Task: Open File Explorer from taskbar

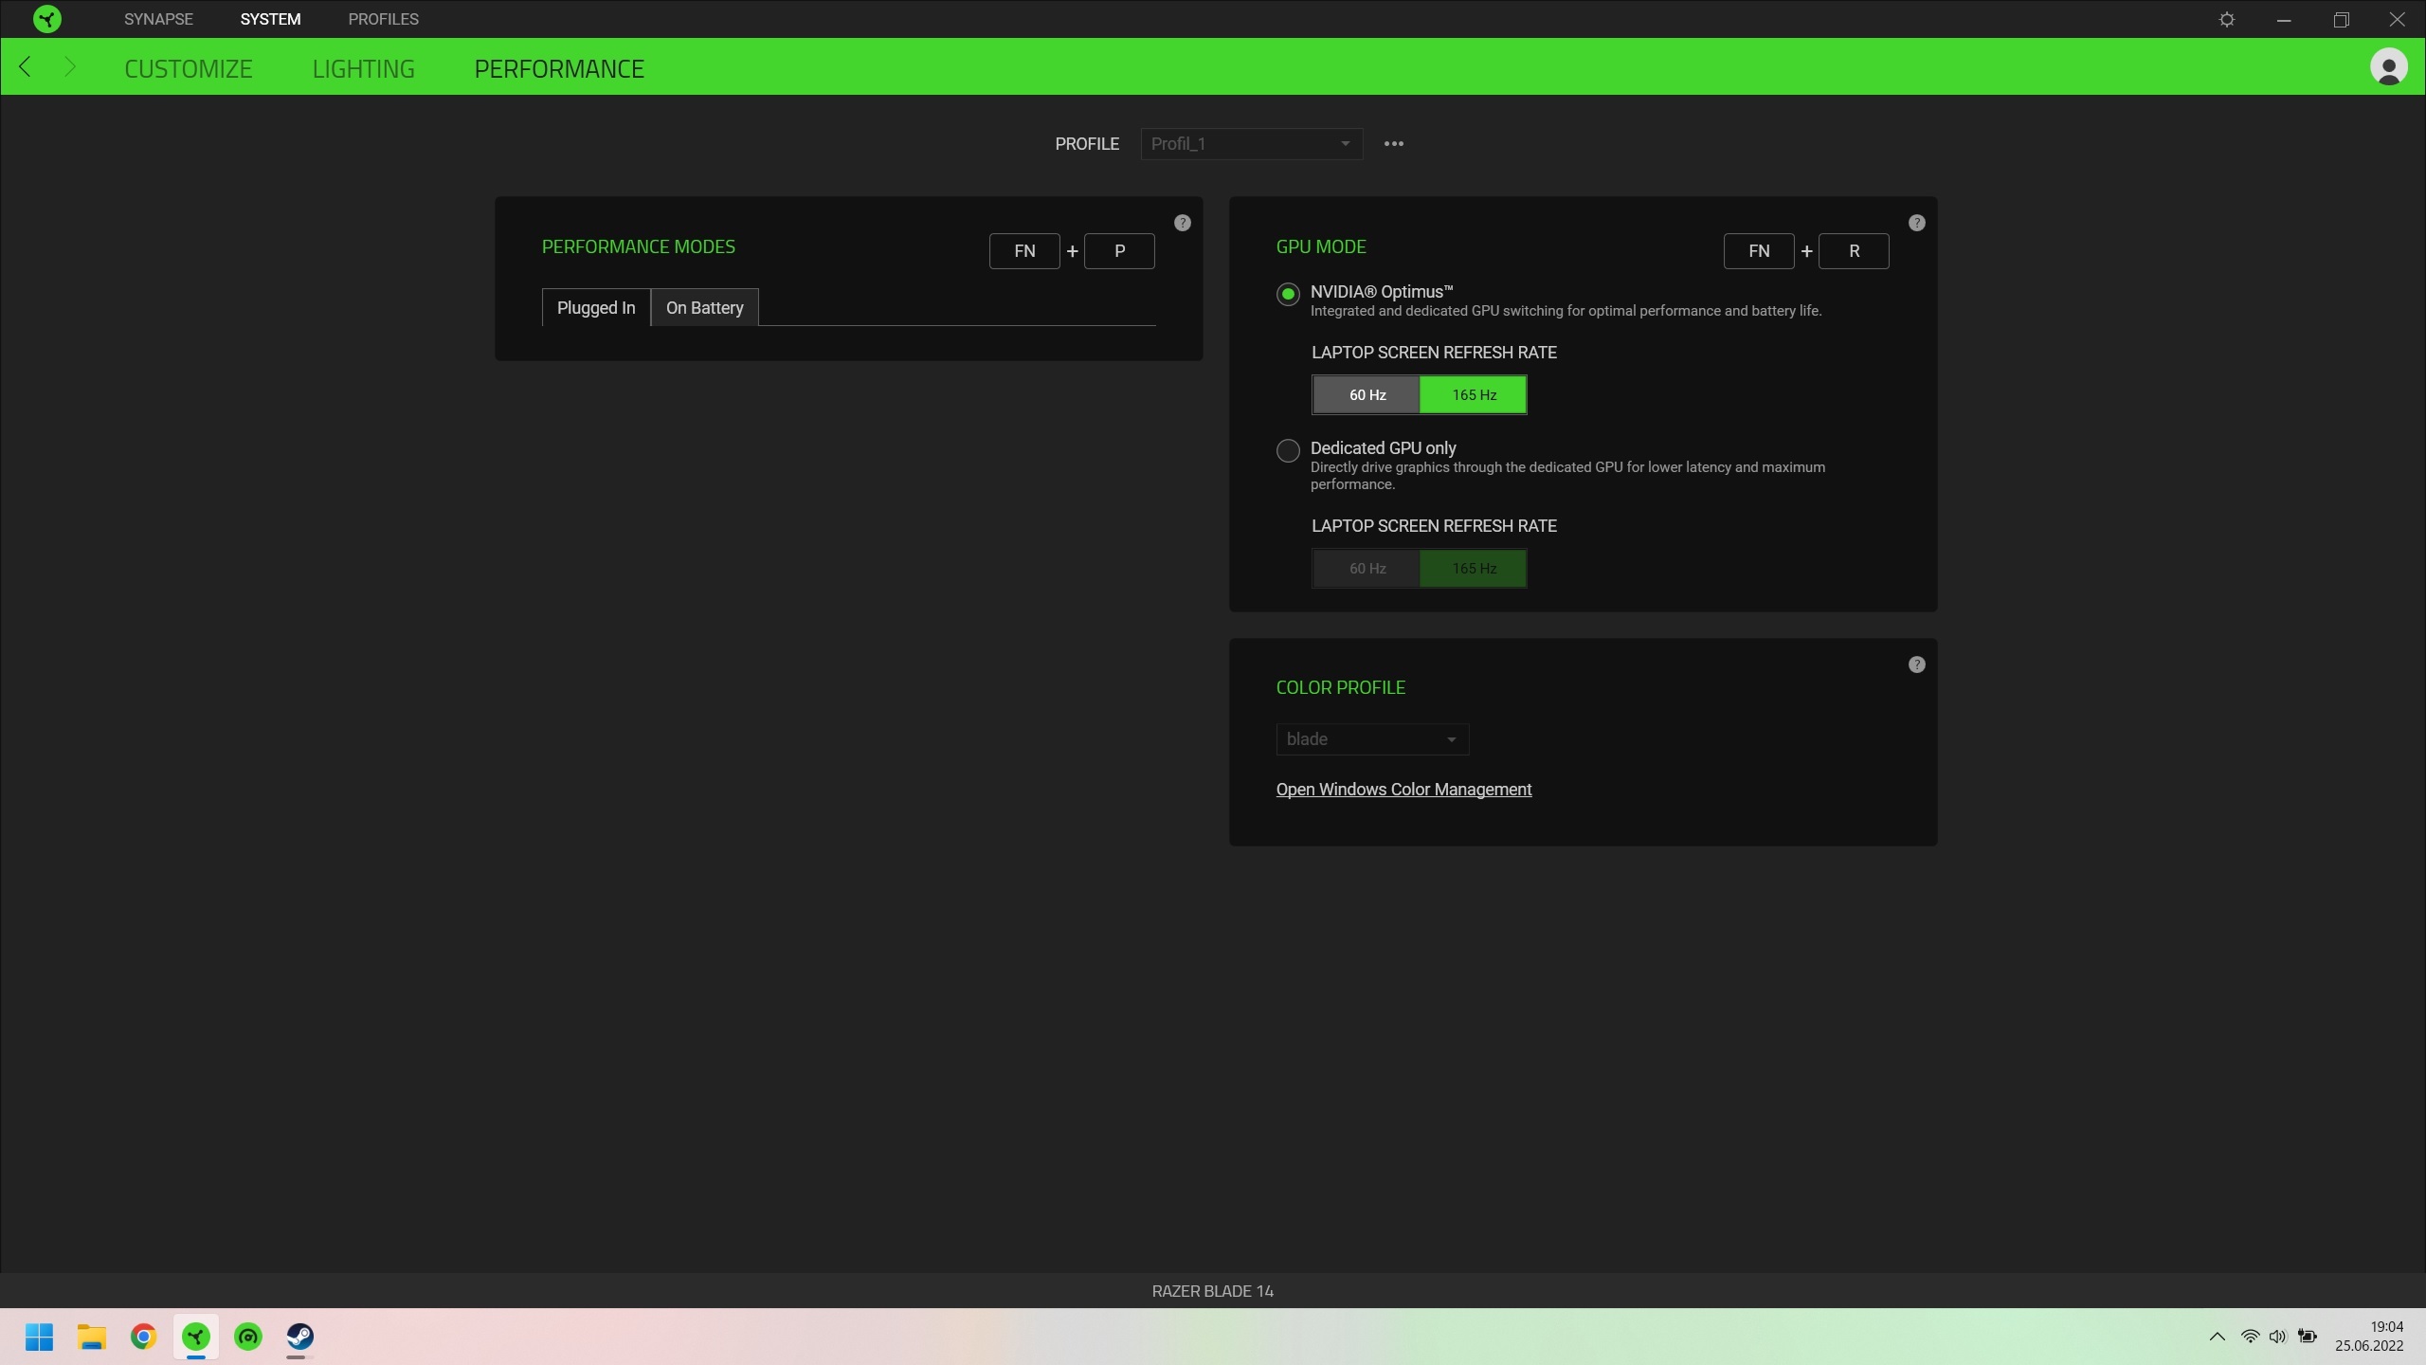Action: [92, 1337]
